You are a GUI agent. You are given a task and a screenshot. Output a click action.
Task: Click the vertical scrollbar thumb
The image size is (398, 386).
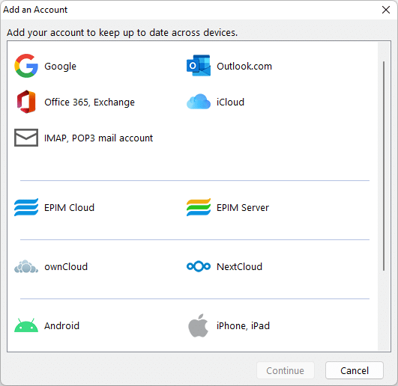[384, 166]
